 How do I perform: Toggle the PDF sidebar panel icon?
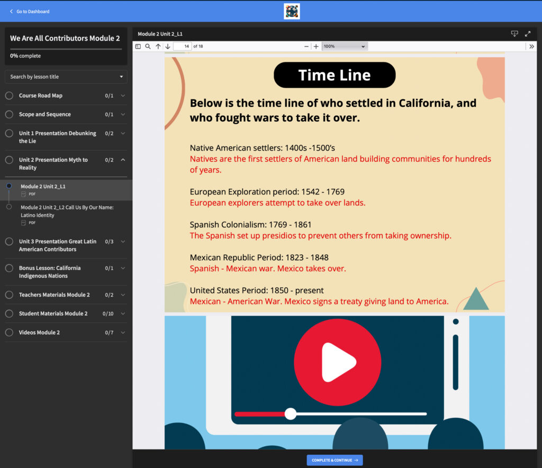138,47
